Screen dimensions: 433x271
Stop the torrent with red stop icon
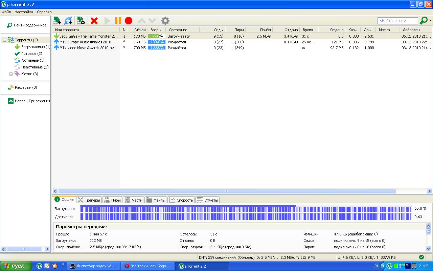pyautogui.click(x=129, y=21)
